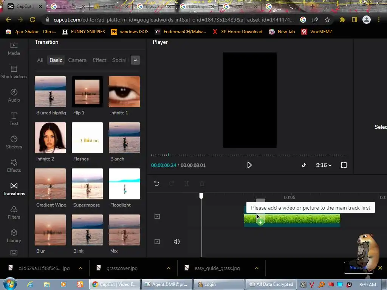The height and width of the screenshot is (290, 387).
Task: Click the delete trash icon in timeline toolbar
Action: point(202,183)
